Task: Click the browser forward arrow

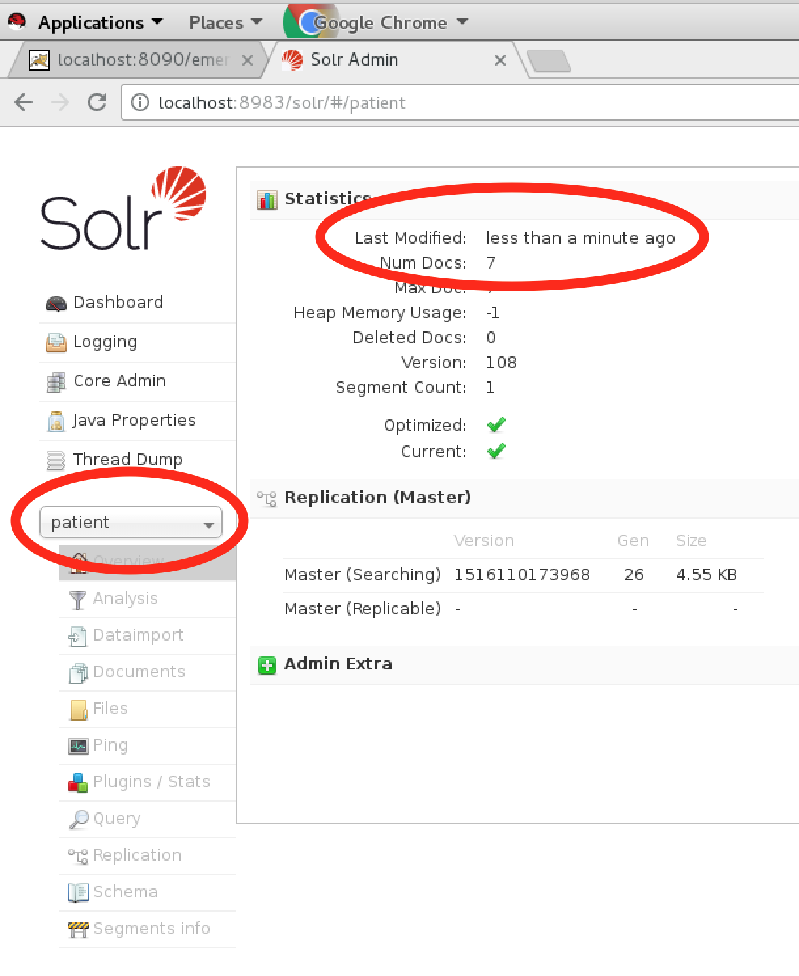Action: pos(60,103)
